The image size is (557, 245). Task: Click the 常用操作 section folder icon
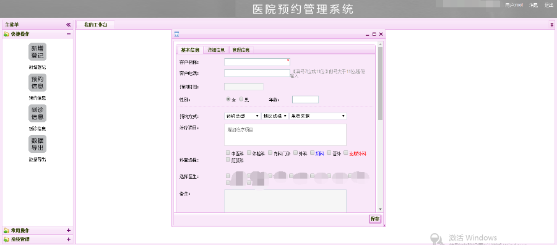[6, 230]
